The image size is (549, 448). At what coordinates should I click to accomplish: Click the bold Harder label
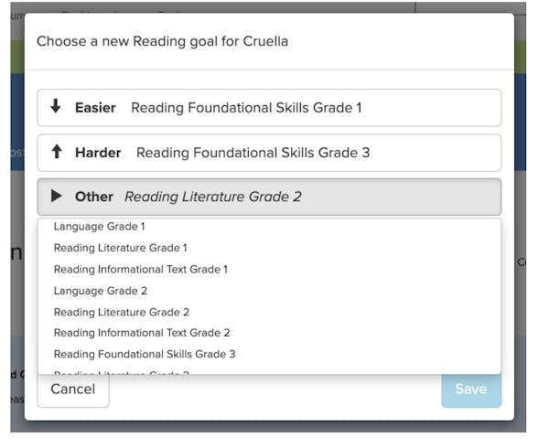[x=98, y=153]
